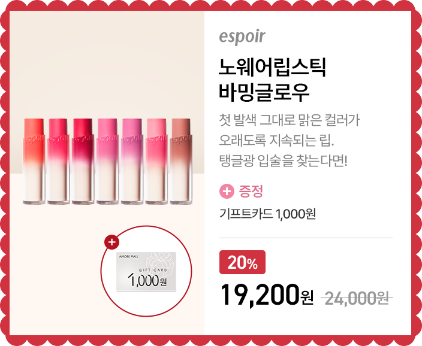Open the espoir brand logo link

pos(242,37)
